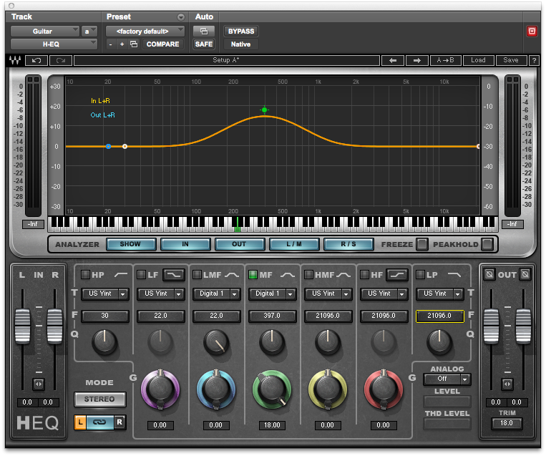Click the green MF gain knob

point(272,389)
